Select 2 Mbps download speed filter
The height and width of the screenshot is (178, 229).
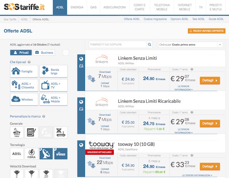click(x=17, y=173)
